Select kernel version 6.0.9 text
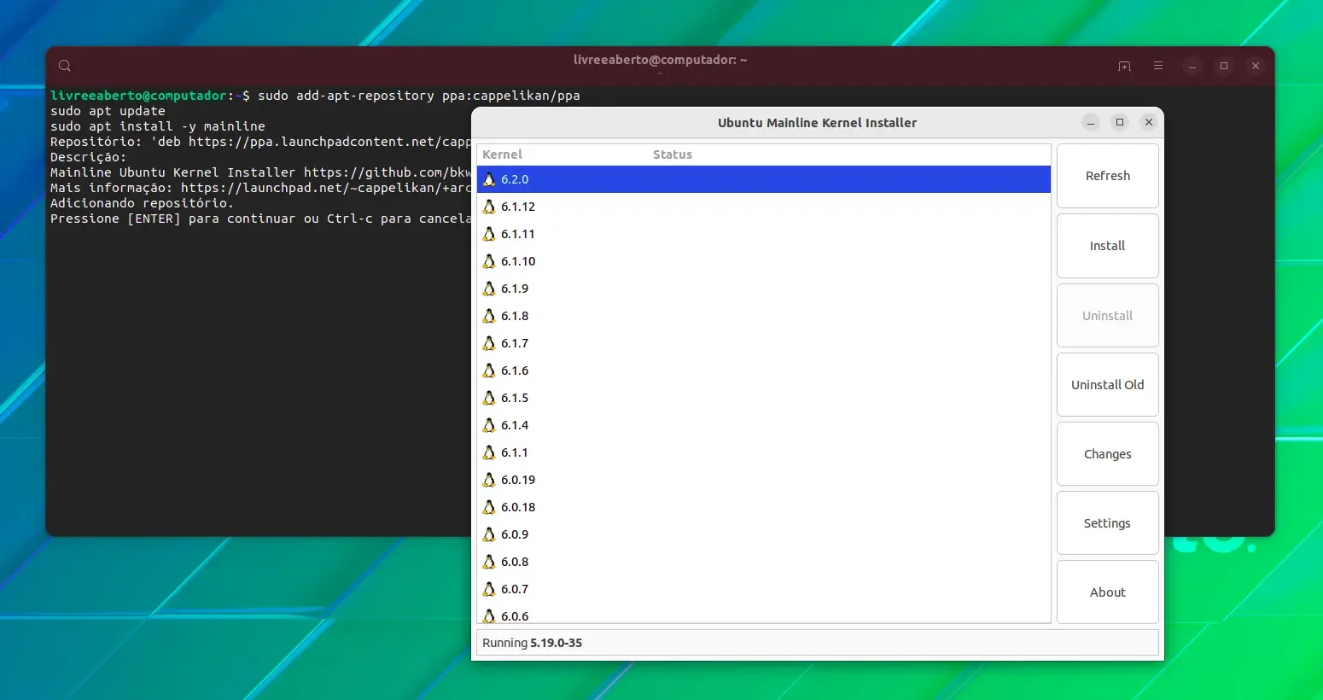Screen dimensions: 1323x700 point(515,534)
